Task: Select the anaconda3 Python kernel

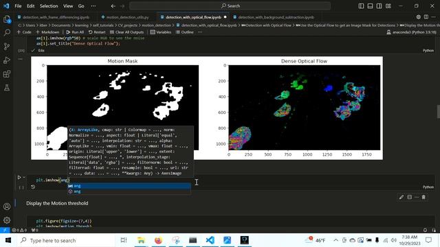Action: 411,32
